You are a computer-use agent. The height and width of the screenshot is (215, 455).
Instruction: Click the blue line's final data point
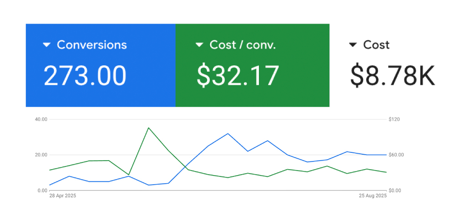pos(386,155)
